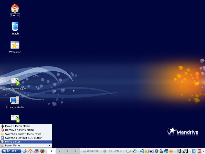This screenshot has height=154, width=205.
Task: Open Menu Editor from context menu
Action: 26,142
